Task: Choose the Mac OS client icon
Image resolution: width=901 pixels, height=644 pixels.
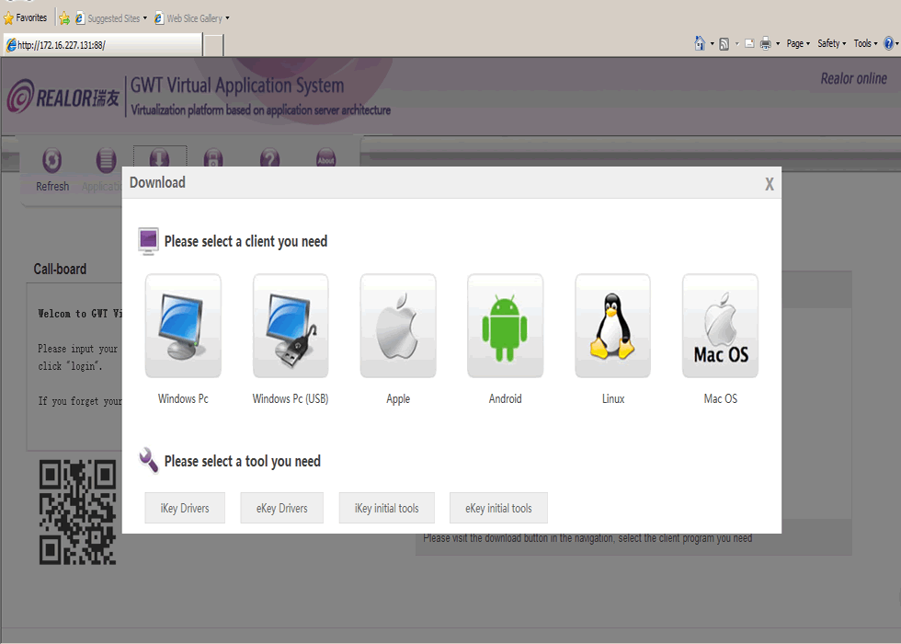Action: [720, 326]
